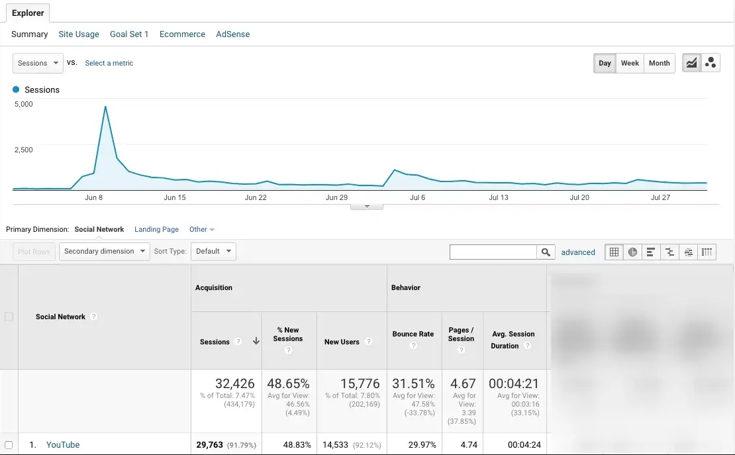Expand the timeline date slider handle
Screen dimensions: 735x455
[366, 205]
